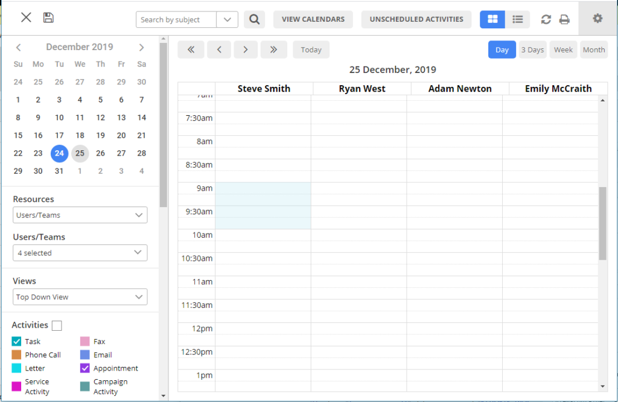Open calendar settings via gear icon
This screenshot has height=402, width=618.
597,18
